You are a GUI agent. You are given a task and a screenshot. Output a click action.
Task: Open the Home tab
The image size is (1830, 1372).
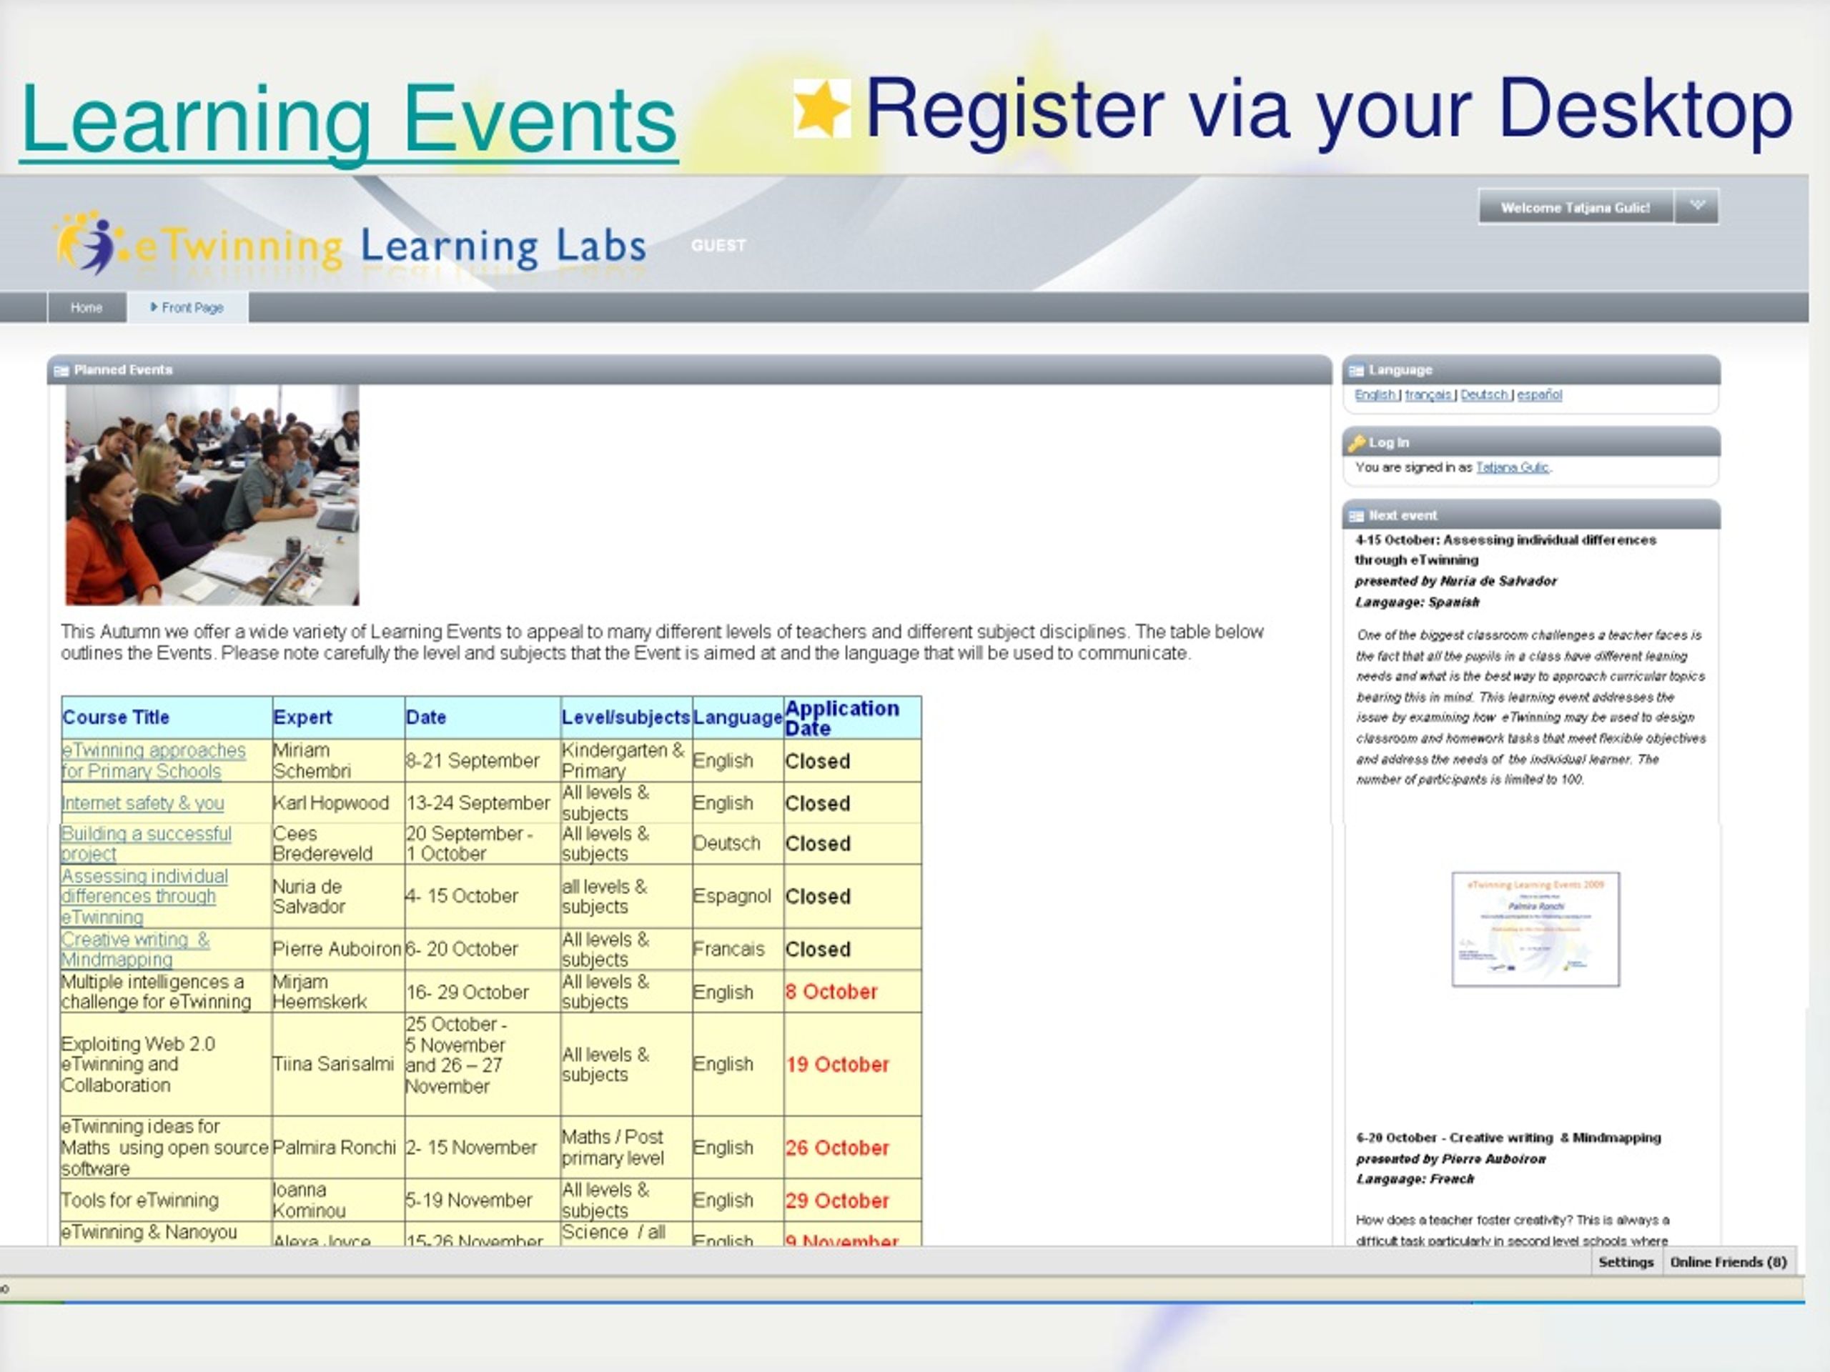(87, 308)
